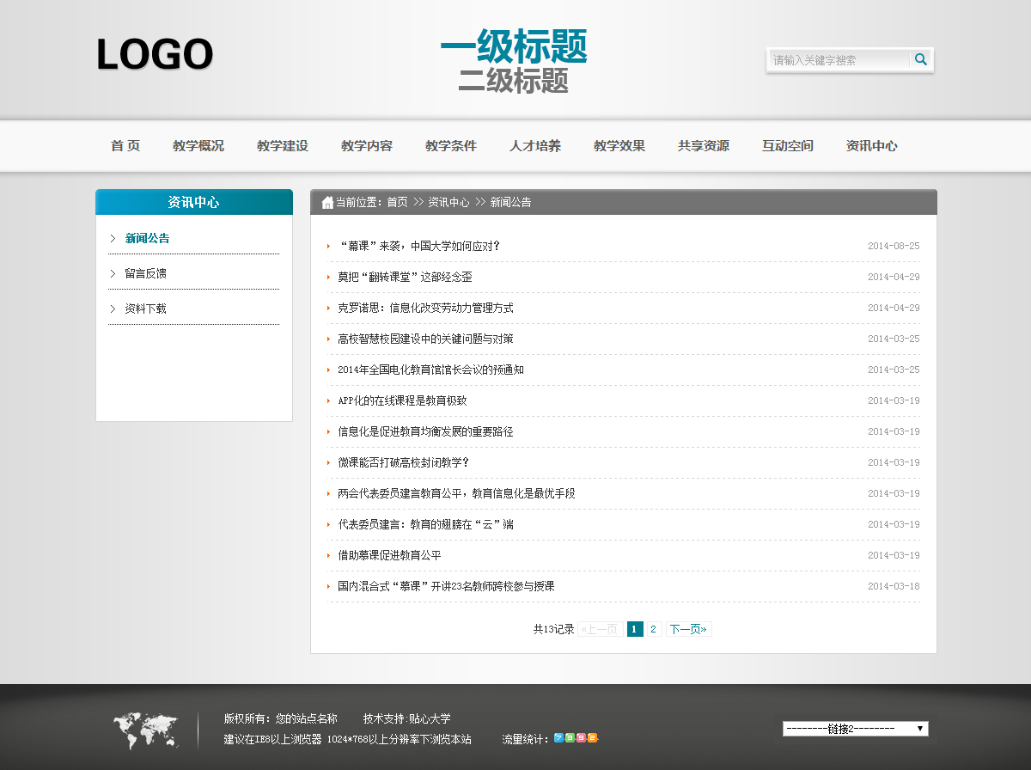
Task: Select 互动空间 from the top navigation
Action: (x=788, y=146)
